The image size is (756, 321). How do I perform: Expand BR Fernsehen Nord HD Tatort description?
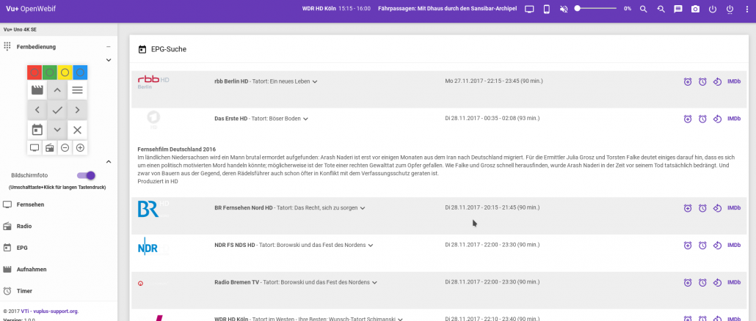[363, 208]
